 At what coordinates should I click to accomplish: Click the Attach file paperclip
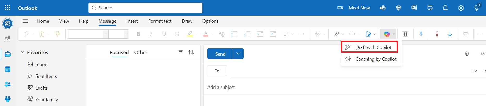pos(336,34)
